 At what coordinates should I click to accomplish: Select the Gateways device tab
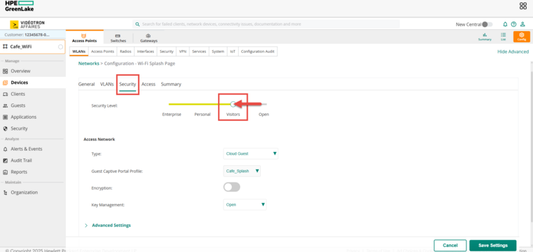[149, 37]
